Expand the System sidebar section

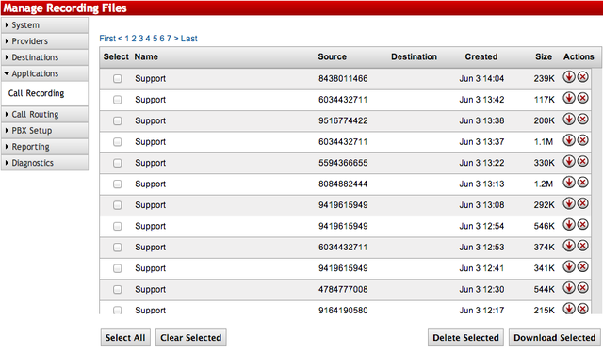tap(44, 25)
